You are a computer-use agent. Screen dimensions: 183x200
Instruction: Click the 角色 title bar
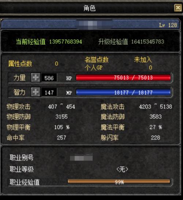(89, 8)
